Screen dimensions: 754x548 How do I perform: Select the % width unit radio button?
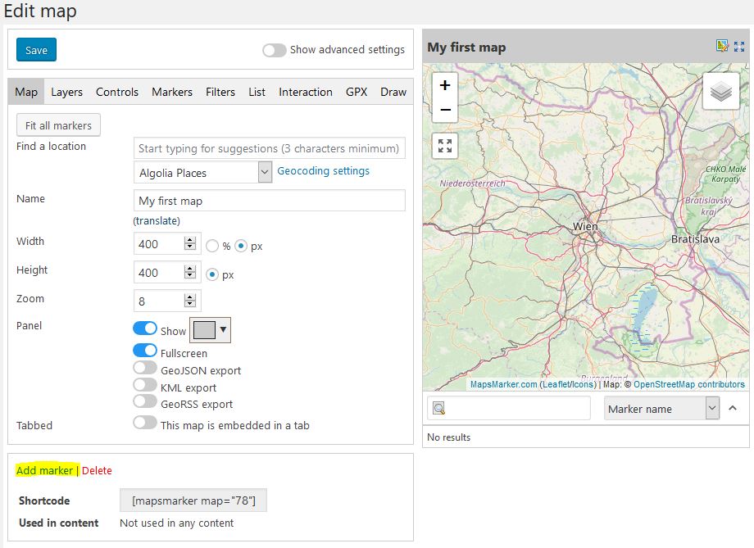[x=212, y=246]
